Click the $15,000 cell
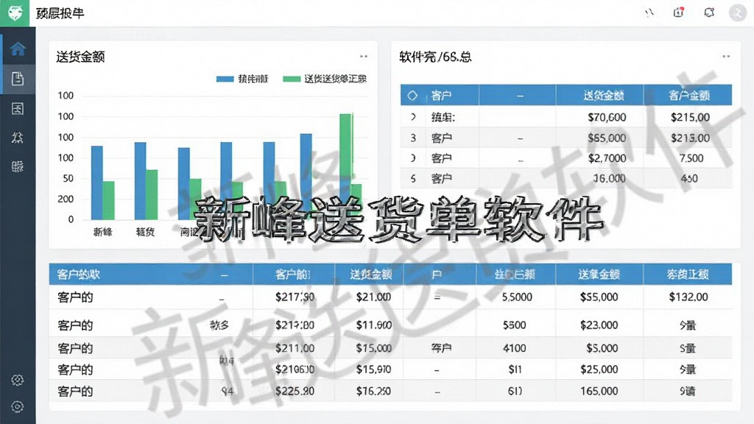 click(x=373, y=348)
